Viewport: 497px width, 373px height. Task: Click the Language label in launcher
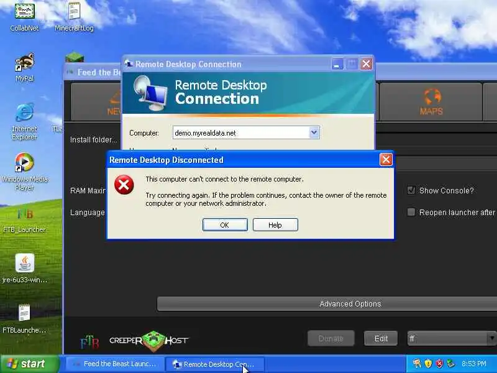pos(88,213)
